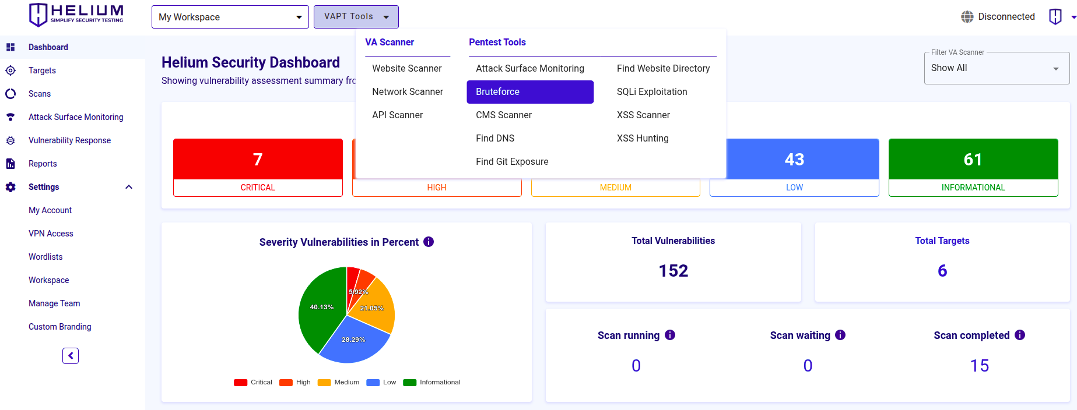Click the Dashboard grid icon in sidebar
The height and width of the screenshot is (410, 1077).
pos(10,47)
